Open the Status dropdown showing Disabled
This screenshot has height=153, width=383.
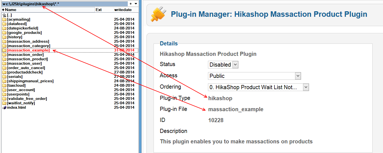click(223, 65)
